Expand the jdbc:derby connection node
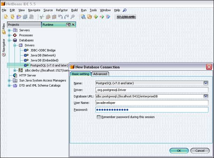The height and width of the screenshot is (158, 214). 15,70
